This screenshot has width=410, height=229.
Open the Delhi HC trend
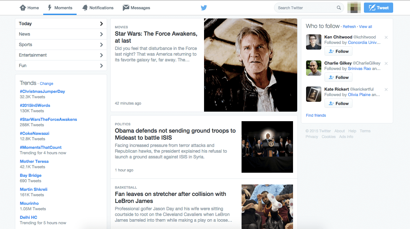click(29, 218)
